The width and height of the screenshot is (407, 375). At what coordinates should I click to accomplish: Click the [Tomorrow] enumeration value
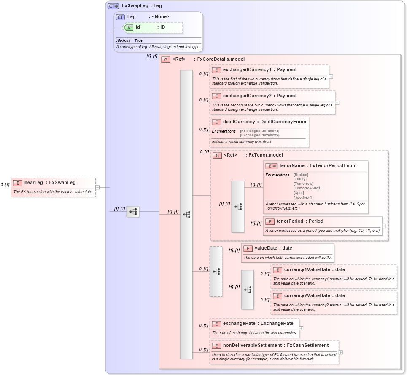(x=303, y=184)
